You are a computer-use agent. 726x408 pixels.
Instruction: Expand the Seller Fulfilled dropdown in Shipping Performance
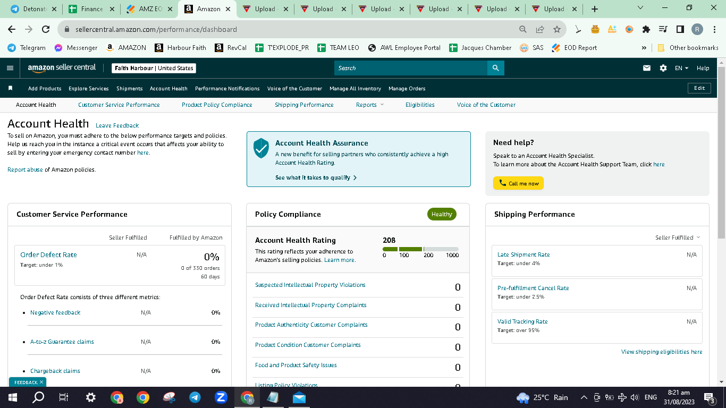[x=678, y=237]
